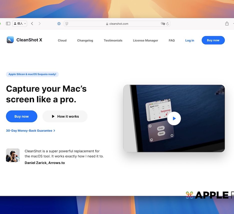The height and width of the screenshot is (214, 234).
Task: Go to Testimonials section
Action: (x=113, y=40)
